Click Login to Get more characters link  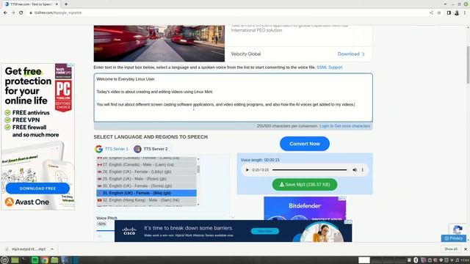344,126
